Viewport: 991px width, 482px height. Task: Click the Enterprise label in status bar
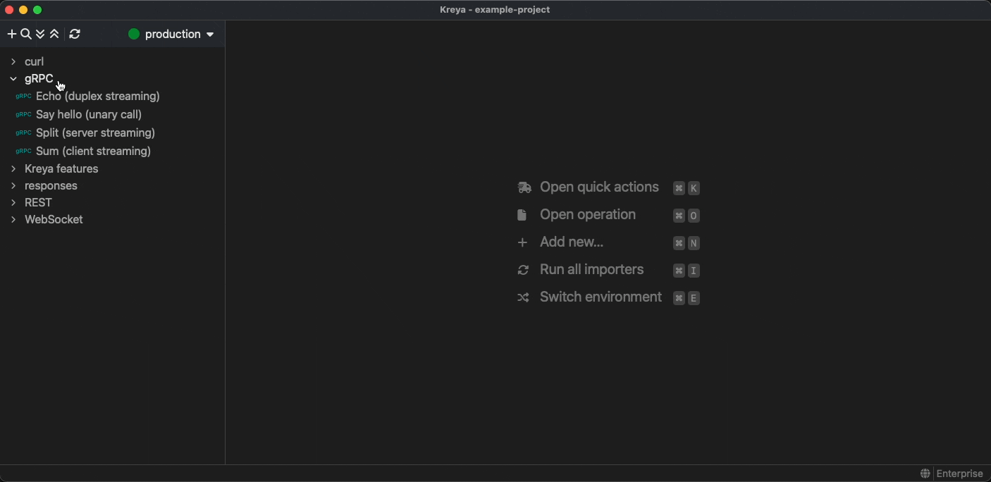(959, 474)
